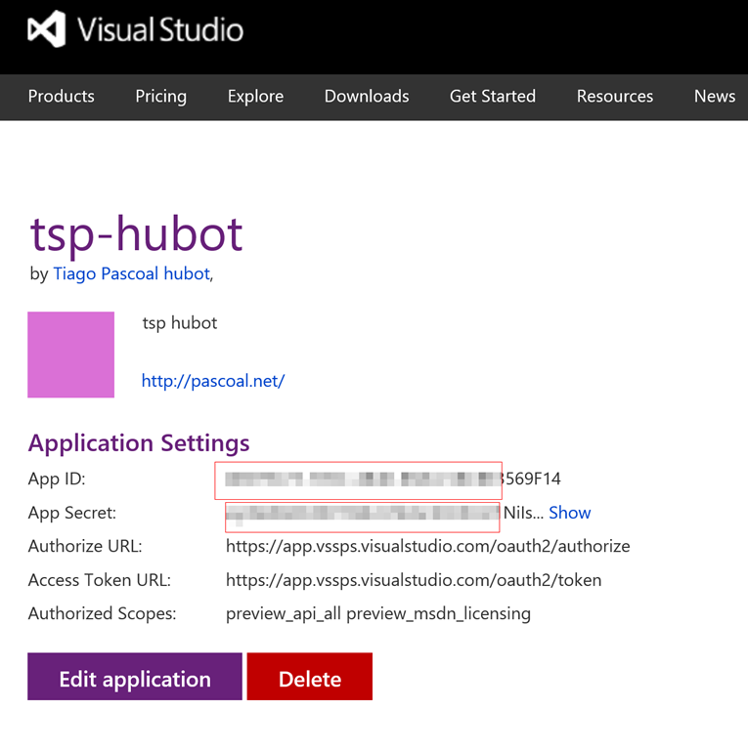Click the tsp-hubot application title
748x750 pixels.
pyautogui.click(x=136, y=233)
